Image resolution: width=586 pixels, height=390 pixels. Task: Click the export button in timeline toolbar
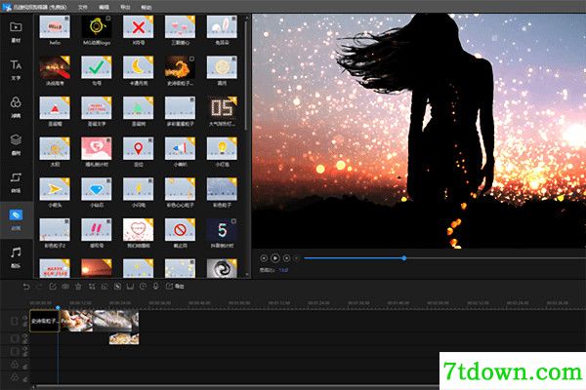coord(175,287)
